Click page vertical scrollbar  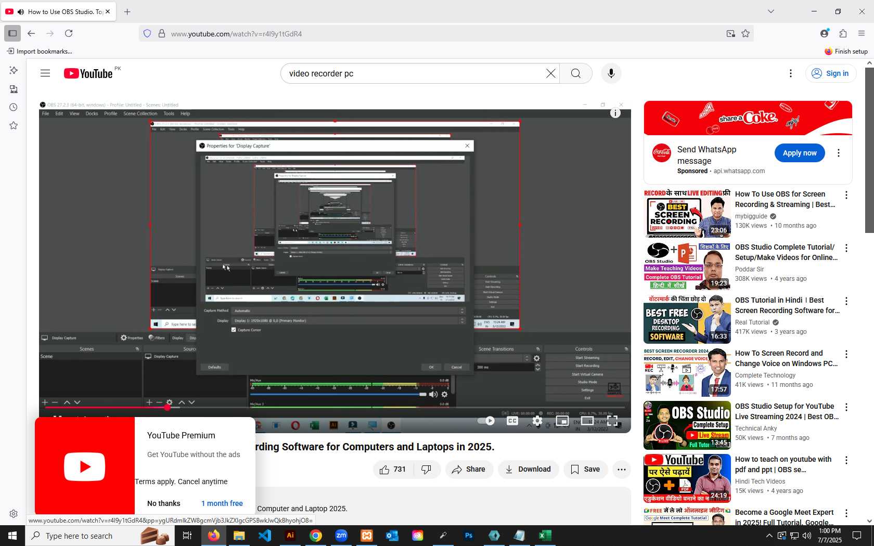tap(869, 150)
